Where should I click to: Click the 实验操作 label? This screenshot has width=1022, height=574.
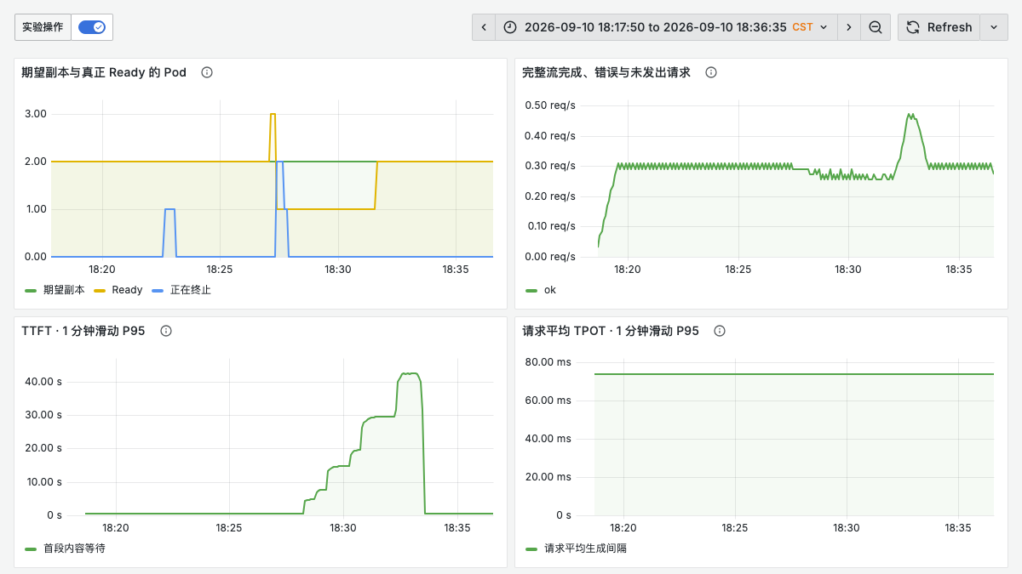(43, 27)
